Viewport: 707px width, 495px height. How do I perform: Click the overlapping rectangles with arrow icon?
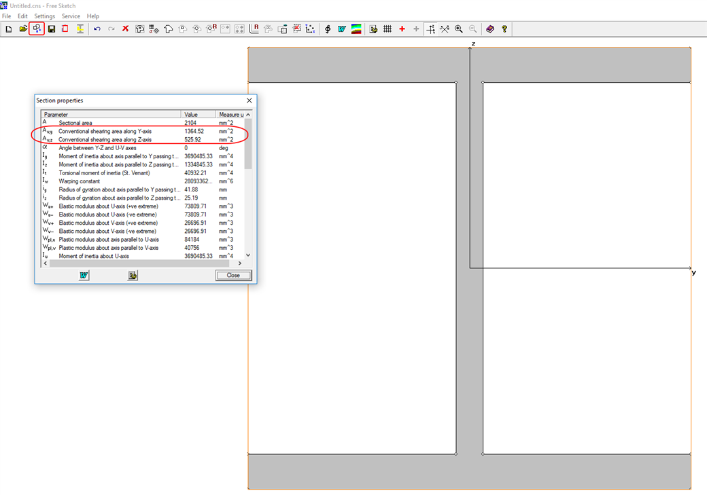[x=283, y=29]
